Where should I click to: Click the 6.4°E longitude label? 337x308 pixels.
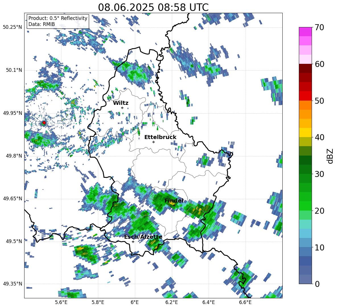tap(208, 302)
